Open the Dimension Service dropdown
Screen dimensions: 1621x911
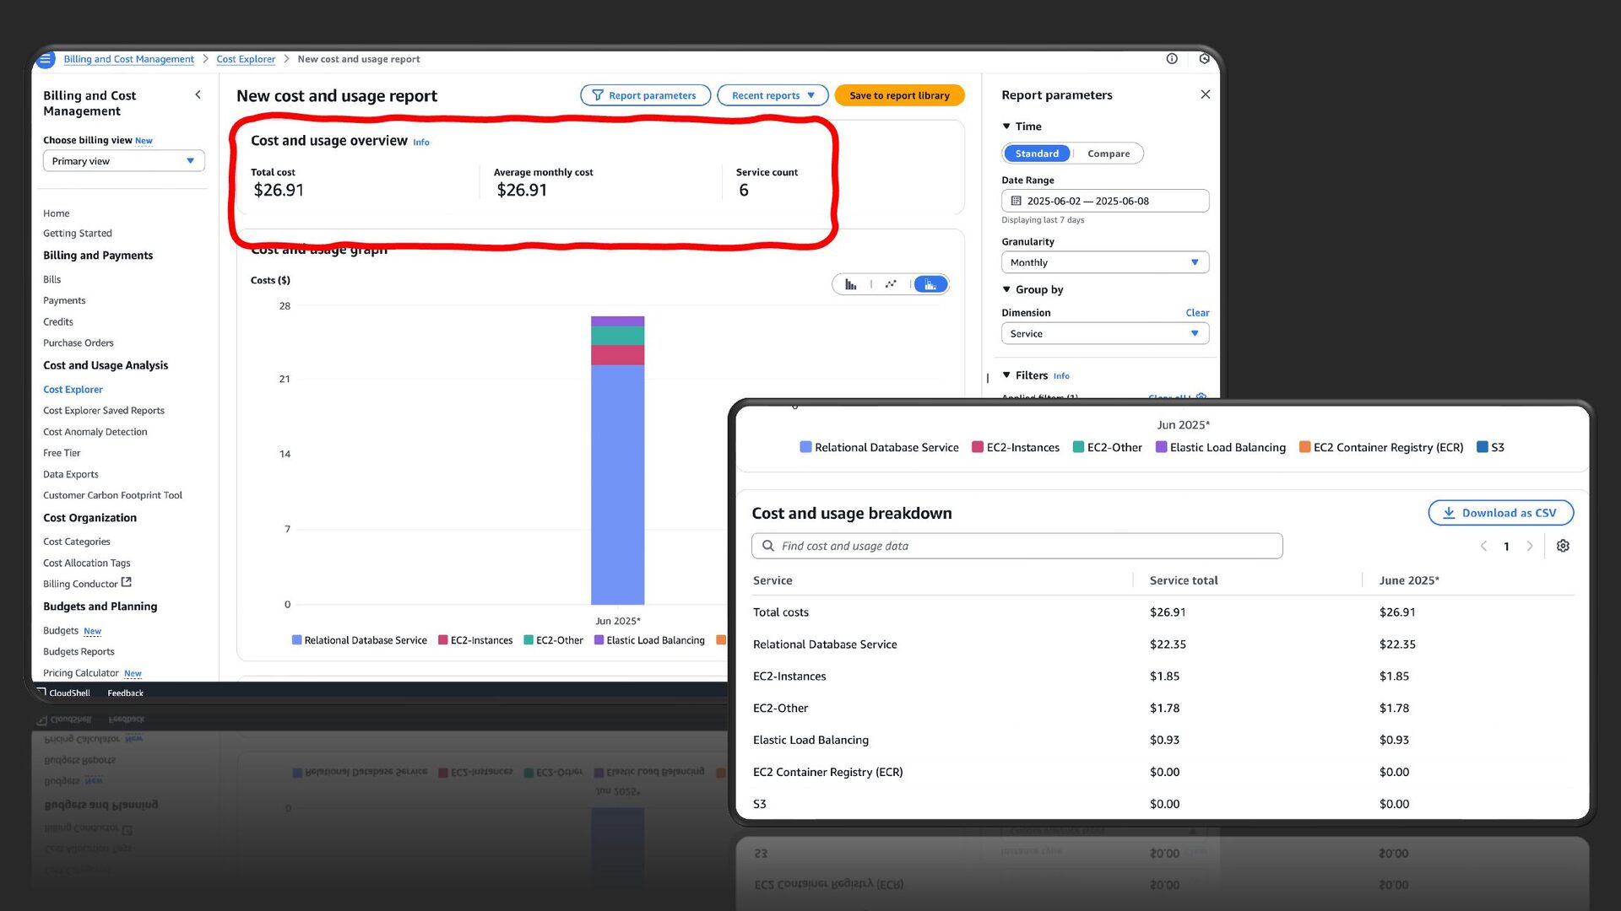click(1104, 334)
